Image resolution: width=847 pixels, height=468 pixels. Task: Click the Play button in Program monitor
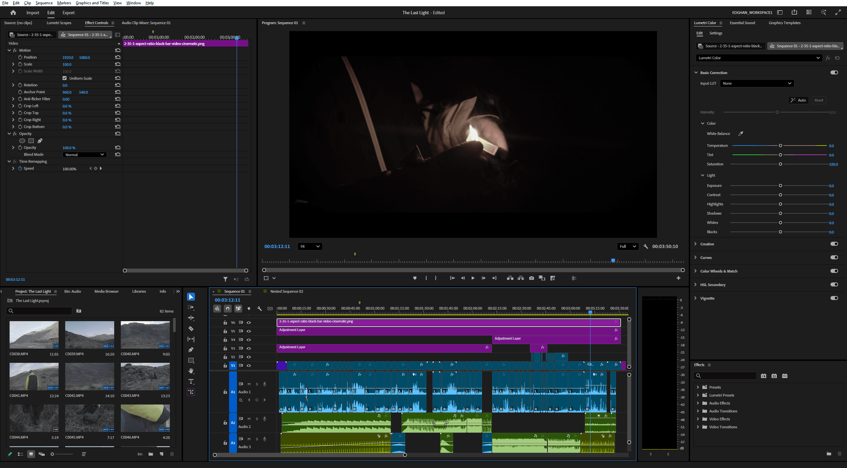coord(473,278)
